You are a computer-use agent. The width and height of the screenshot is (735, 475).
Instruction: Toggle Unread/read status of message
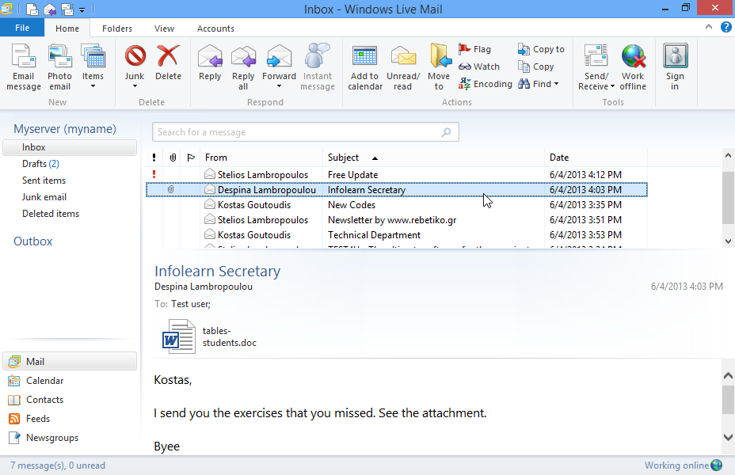coord(402,67)
